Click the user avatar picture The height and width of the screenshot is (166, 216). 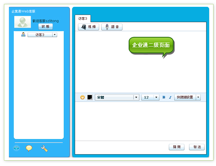pyautogui.click(x=22, y=22)
